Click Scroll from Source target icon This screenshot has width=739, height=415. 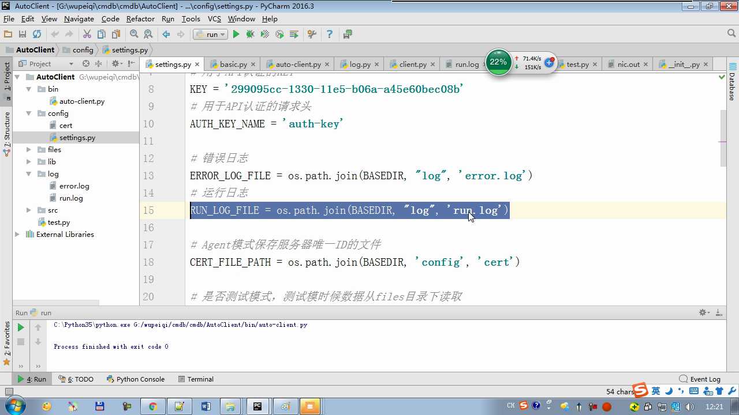(x=86, y=64)
